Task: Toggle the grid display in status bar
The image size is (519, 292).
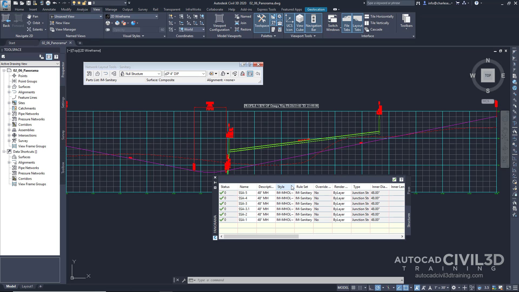Action: point(353,288)
